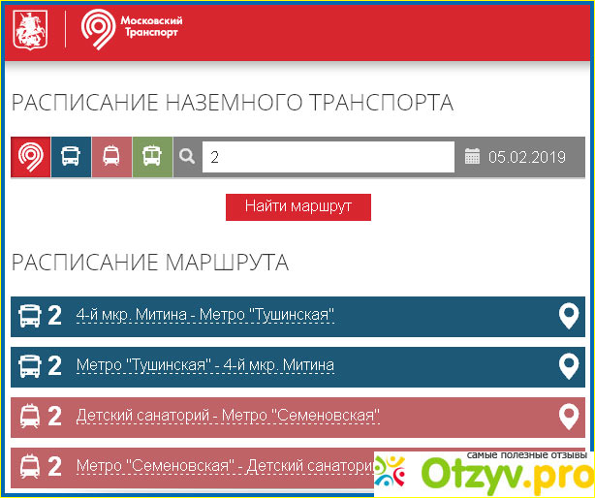The height and width of the screenshot is (498, 595).
Task: Show map pin for Митина - Тушинская route
Action: tap(569, 315)
